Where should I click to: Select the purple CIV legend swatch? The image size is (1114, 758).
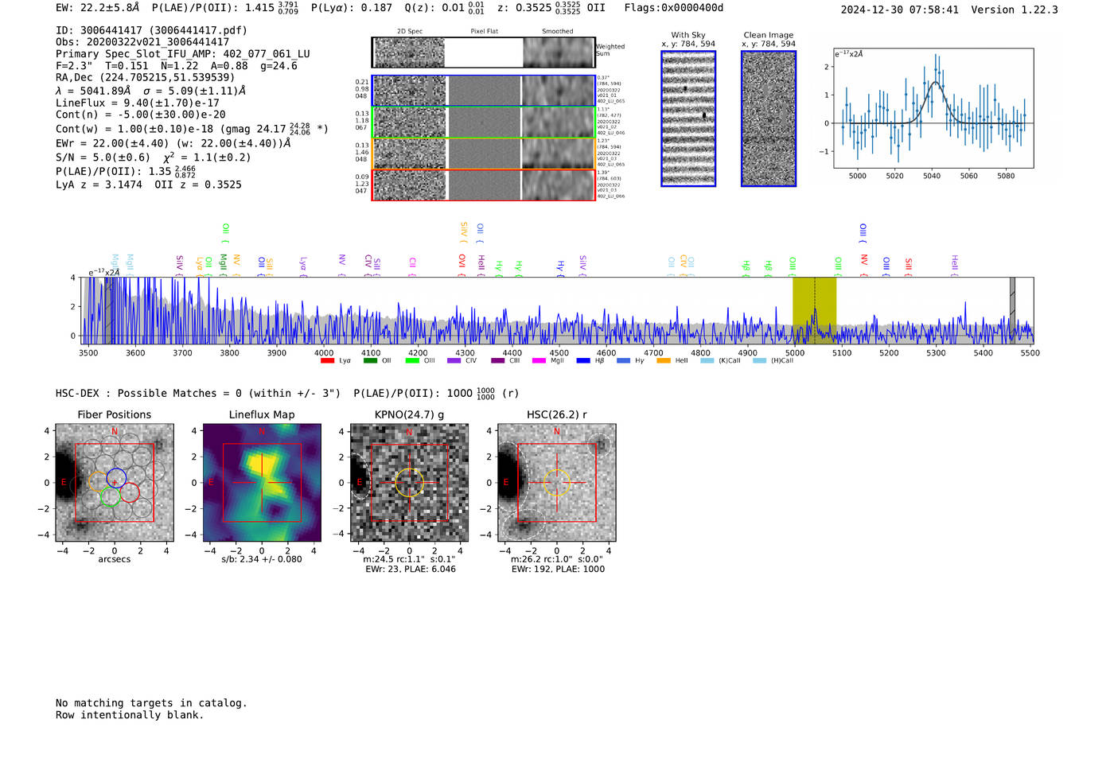tap(454, 361)
